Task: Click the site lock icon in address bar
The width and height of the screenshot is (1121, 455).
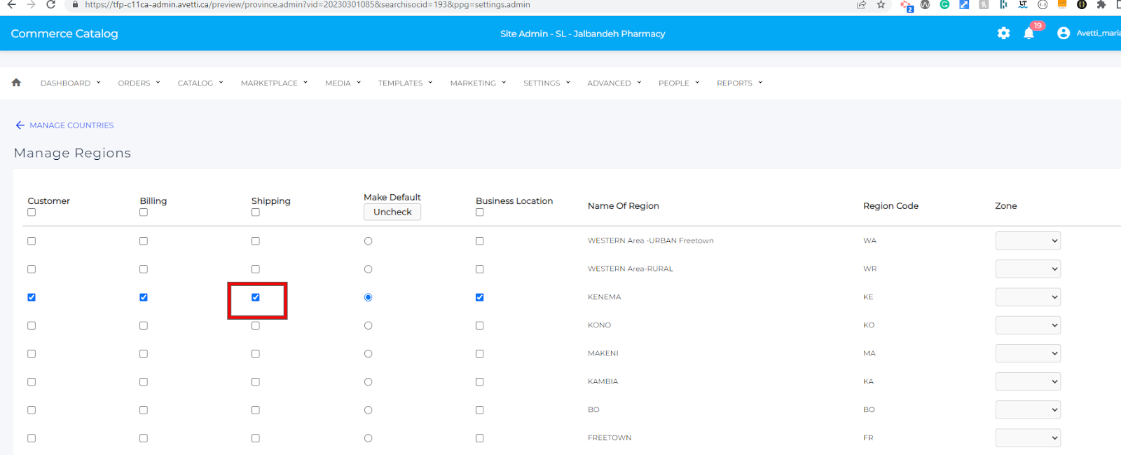Action: [75, 4]
